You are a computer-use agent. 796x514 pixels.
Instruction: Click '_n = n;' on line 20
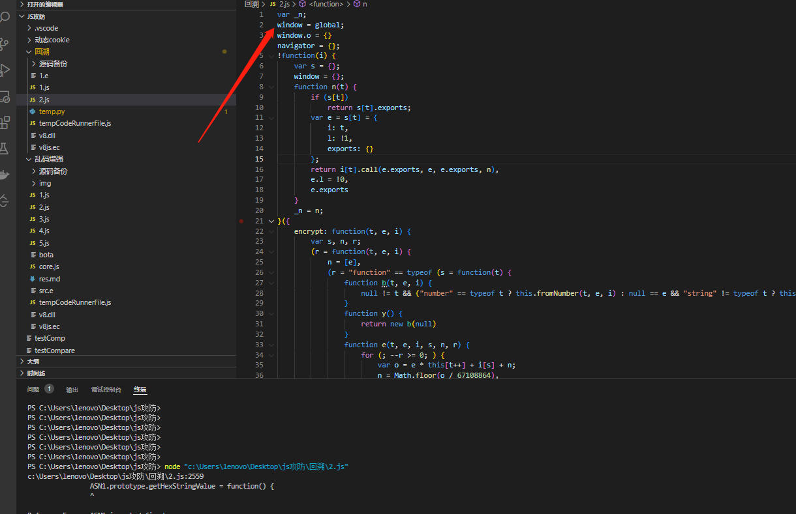click(x=309, y=210)
